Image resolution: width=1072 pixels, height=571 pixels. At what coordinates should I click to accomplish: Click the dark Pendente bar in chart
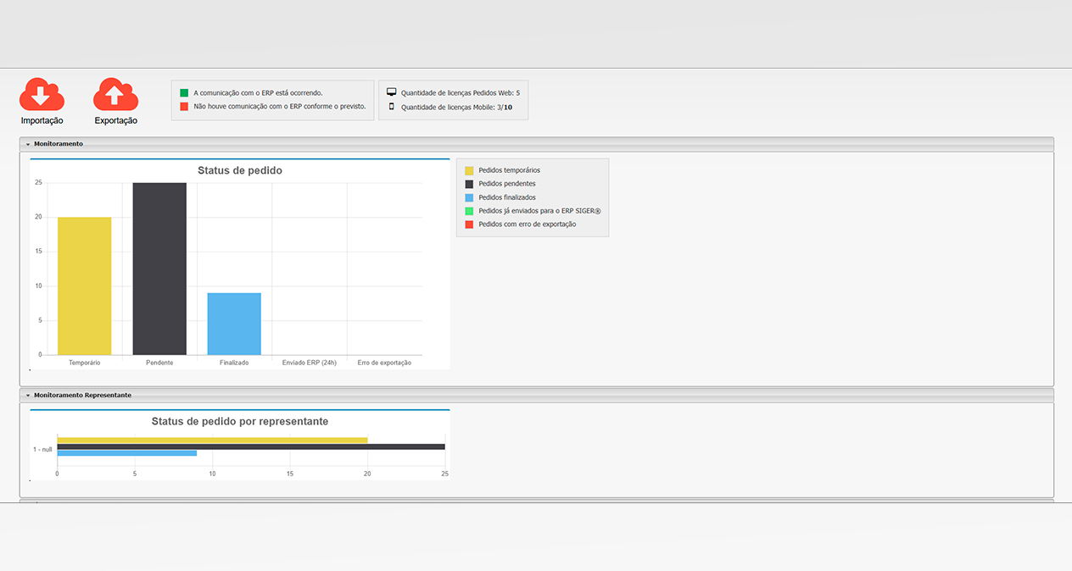pos(159,269)
